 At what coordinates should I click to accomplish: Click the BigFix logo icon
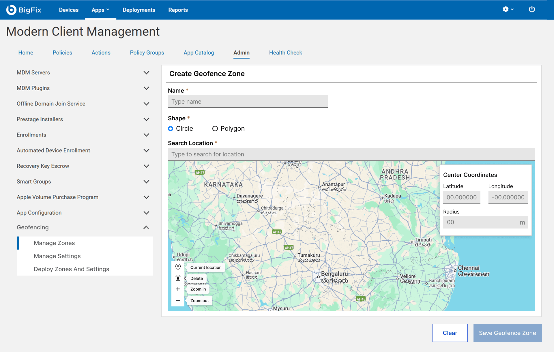tap(11, 10)
